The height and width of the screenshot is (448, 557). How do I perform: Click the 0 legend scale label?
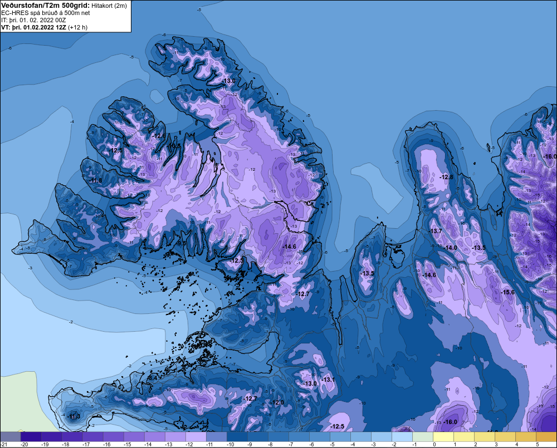point(434,445)
